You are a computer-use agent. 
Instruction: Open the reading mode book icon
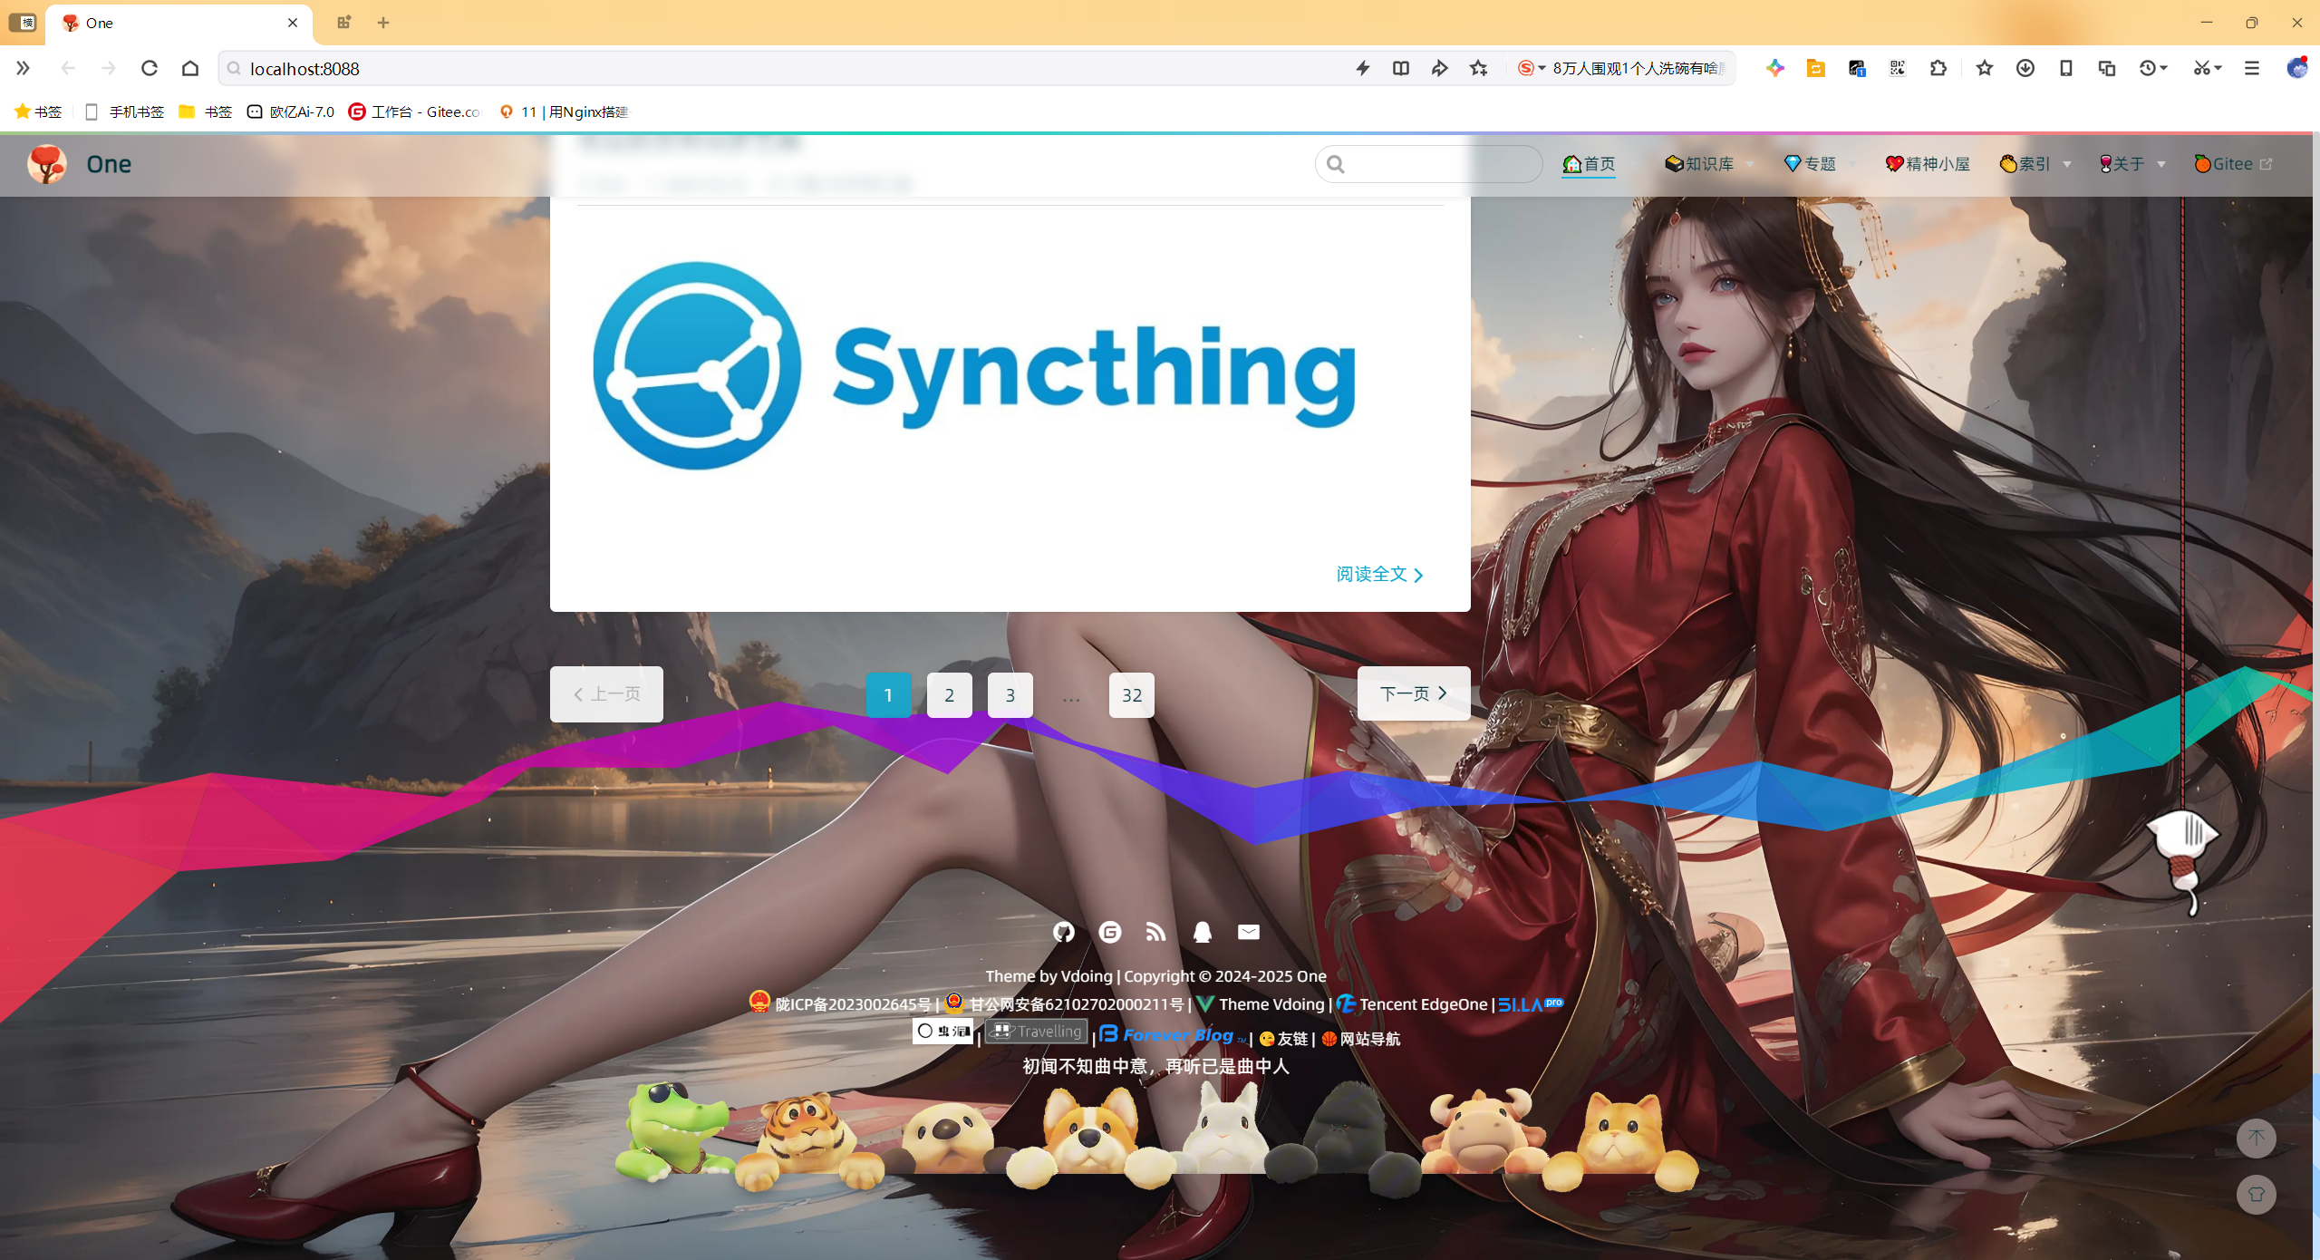(1401, 68)
